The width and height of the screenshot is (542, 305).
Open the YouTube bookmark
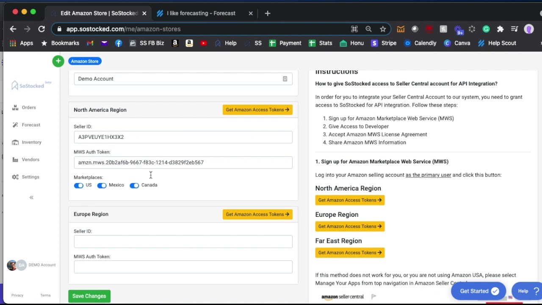[204, 43]
